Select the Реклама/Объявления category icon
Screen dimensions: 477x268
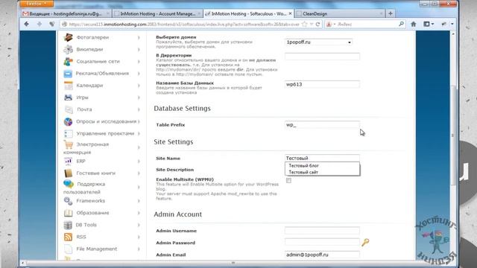click(68, 74)
